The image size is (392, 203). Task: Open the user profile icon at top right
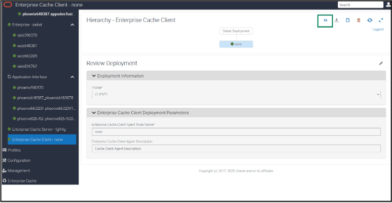pyautogui.click(x=388, y=5)
